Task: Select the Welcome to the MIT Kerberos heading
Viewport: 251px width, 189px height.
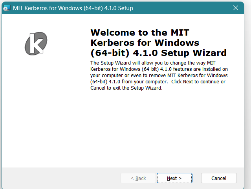Action: pos(158,43)
